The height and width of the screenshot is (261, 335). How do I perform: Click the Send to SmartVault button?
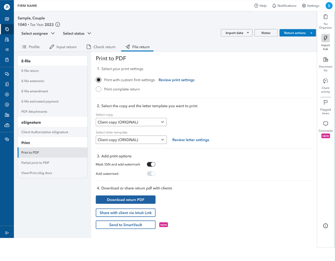click(126, 225)
